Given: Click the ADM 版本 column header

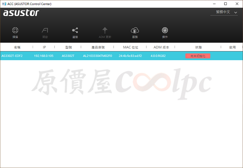Looking at the screenshot, I should coord(161,47).
